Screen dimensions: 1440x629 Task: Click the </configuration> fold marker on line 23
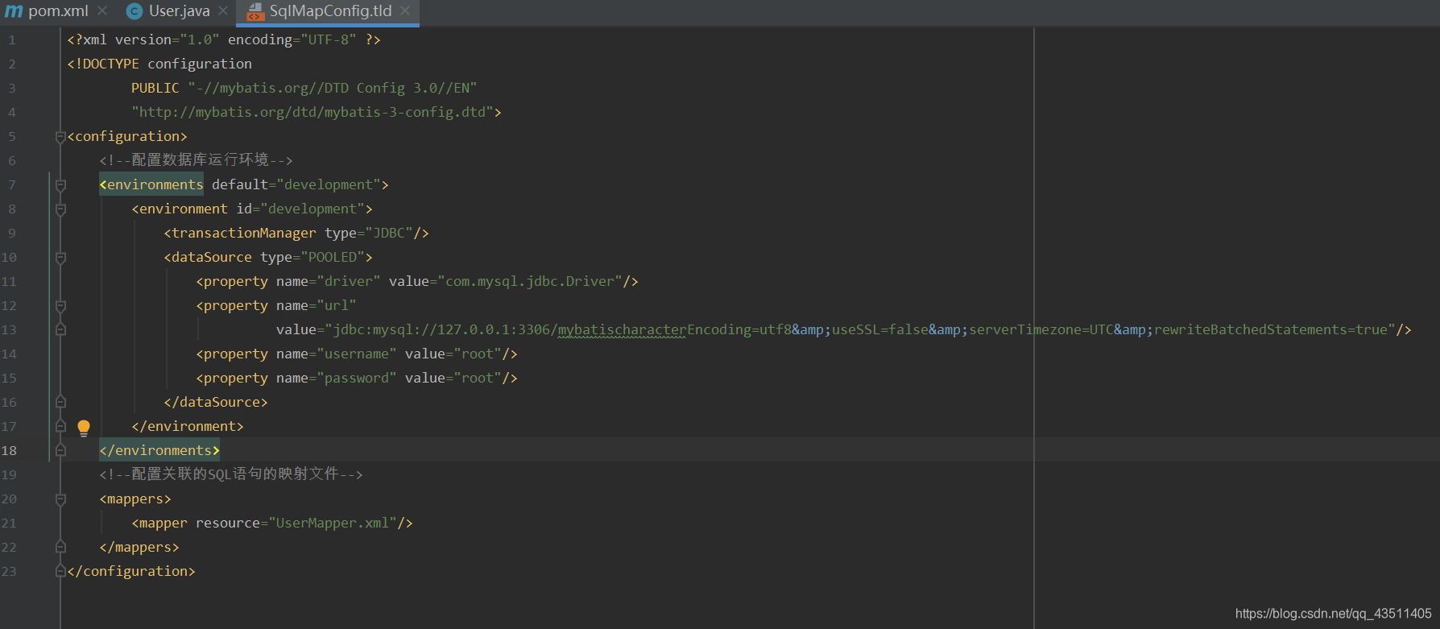point(60,571)
